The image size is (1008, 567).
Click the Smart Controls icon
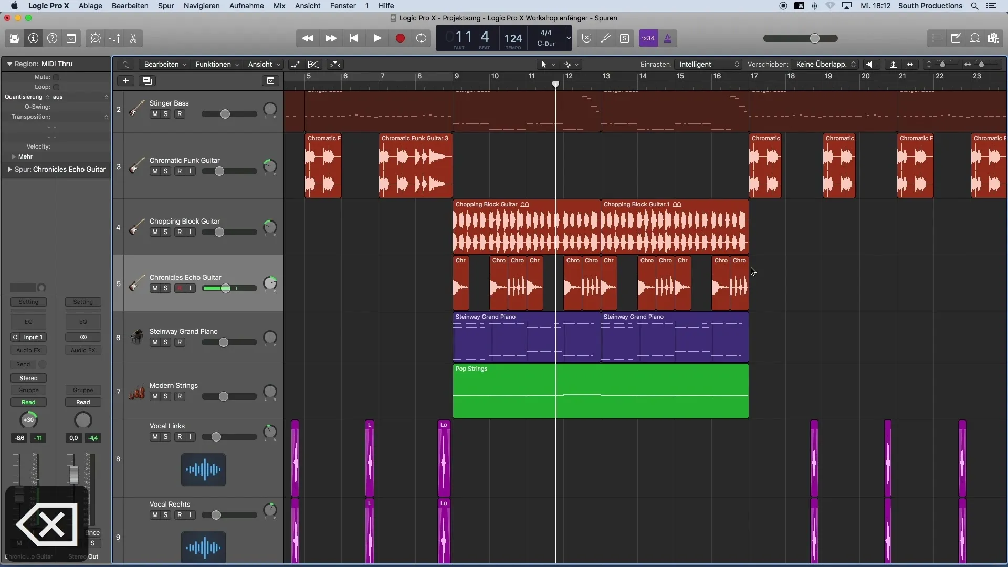pyautogui.click(x=95, y=38)
